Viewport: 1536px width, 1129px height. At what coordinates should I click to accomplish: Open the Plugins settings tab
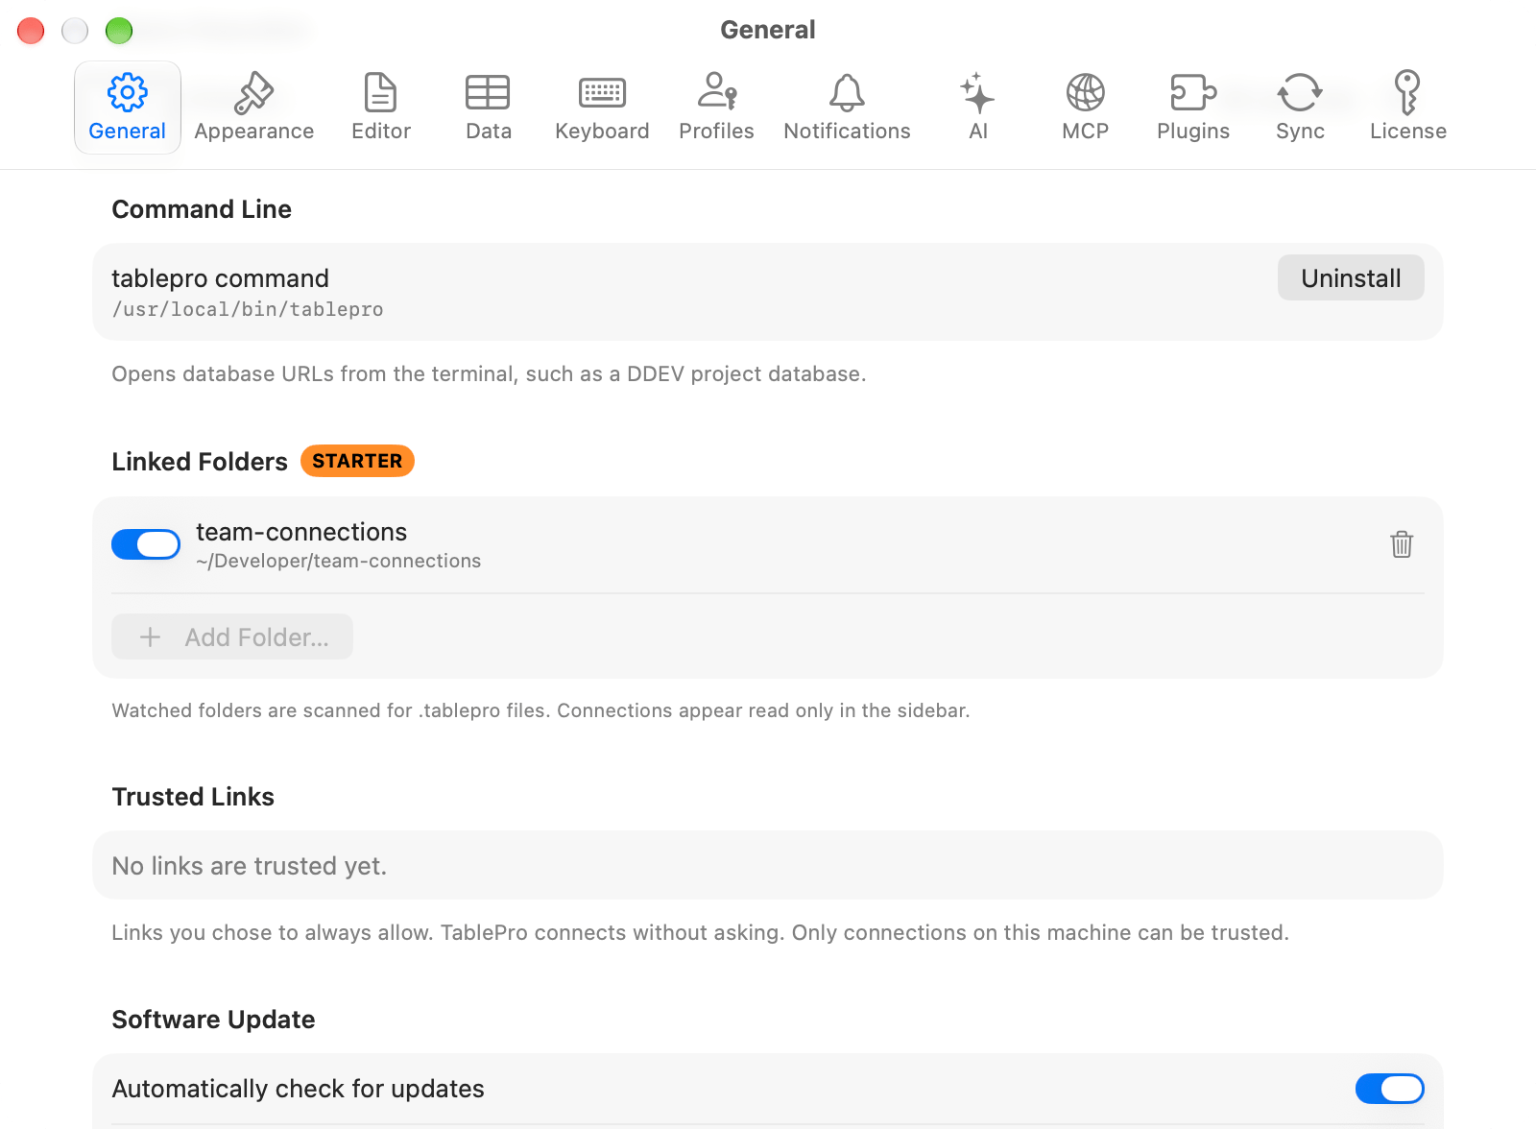[x=1193, y=107]
